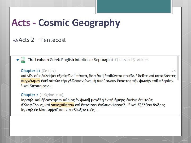Click the 17 hits in 15 articles text
191x143 pixels.
point(131,60)
